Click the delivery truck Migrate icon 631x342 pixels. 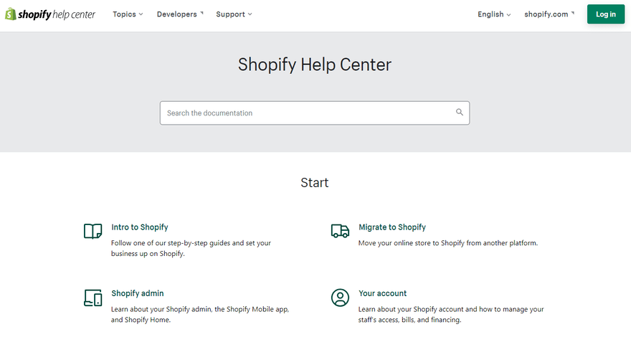tap(340, 231)
